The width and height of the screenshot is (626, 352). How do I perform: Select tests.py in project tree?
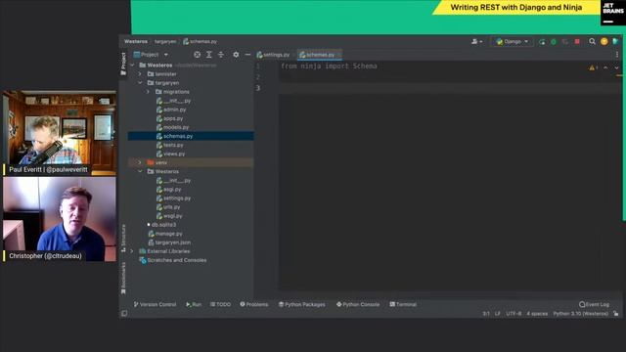tap(169, 146)
